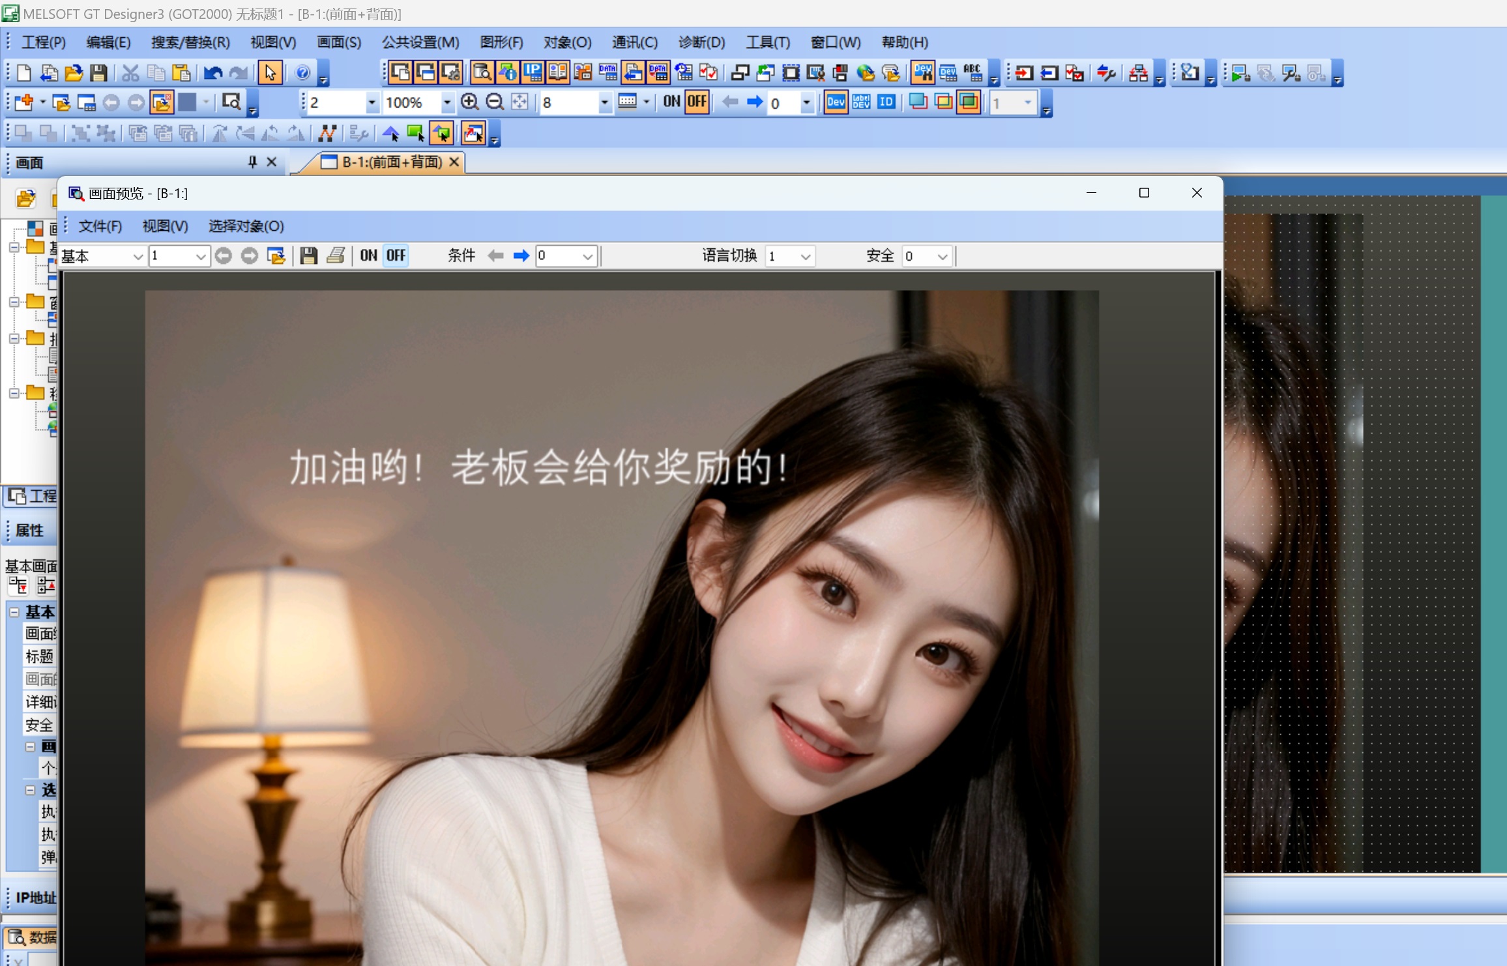Toggle ON state in preview toolbar
The height and width of the screenshot is (966, 1507).
368,256
